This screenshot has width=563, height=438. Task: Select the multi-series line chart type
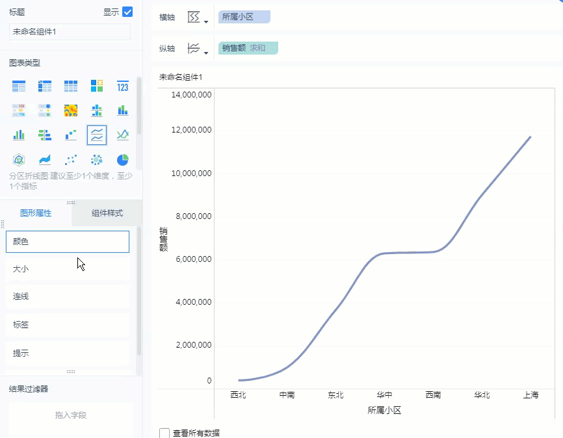[123, 135]
